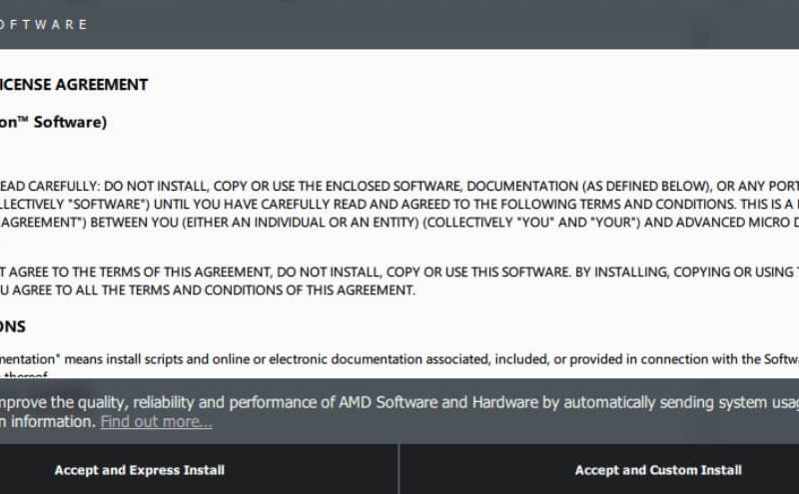This screenshot has width=799, height=494.
Task: Click the definition line 'means install scripts and online'
Action: click(x=399, y=359)
